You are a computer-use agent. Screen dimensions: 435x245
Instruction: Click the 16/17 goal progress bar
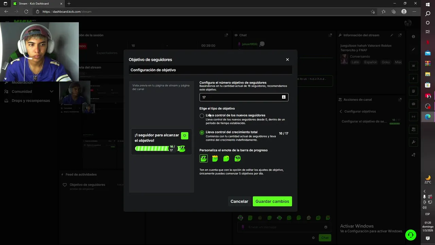[x=395, y=124]
